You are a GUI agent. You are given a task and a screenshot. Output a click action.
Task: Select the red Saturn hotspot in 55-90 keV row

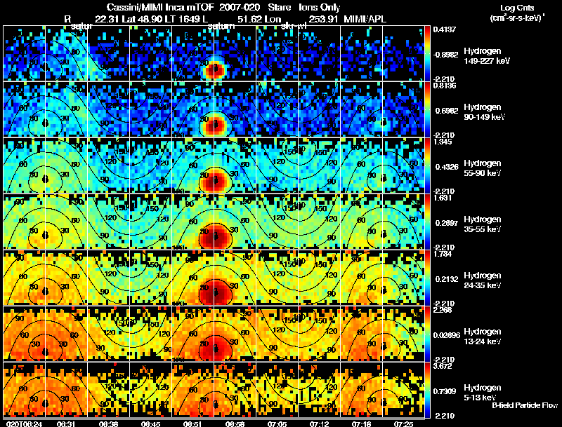point(214,182)
